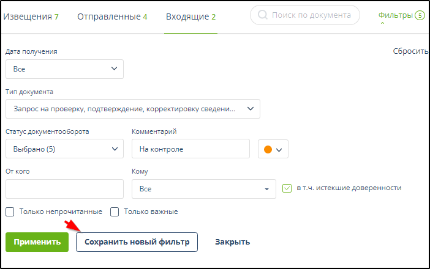Click the Закрыть button

point(232,241)
